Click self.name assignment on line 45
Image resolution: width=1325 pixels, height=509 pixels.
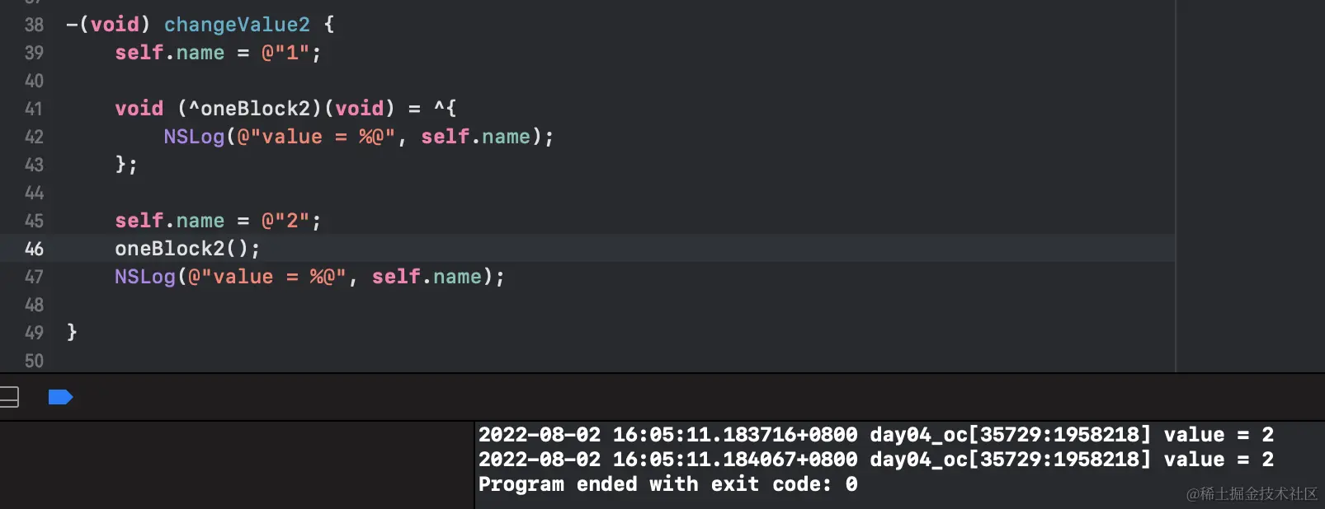tap(169, 221)
